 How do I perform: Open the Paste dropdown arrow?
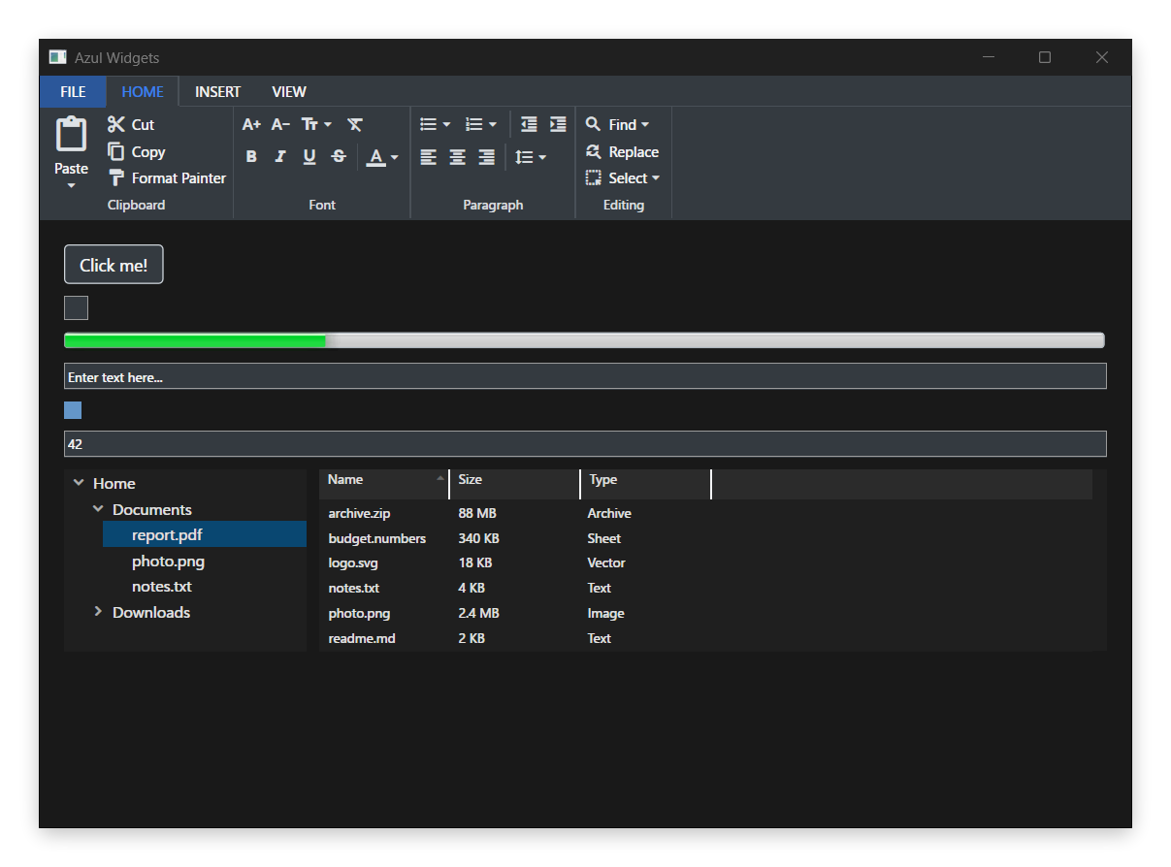[71, 185]
